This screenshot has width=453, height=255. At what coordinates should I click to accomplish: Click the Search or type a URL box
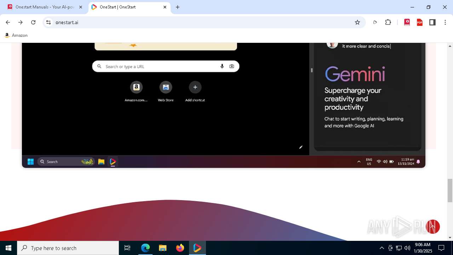166,66
